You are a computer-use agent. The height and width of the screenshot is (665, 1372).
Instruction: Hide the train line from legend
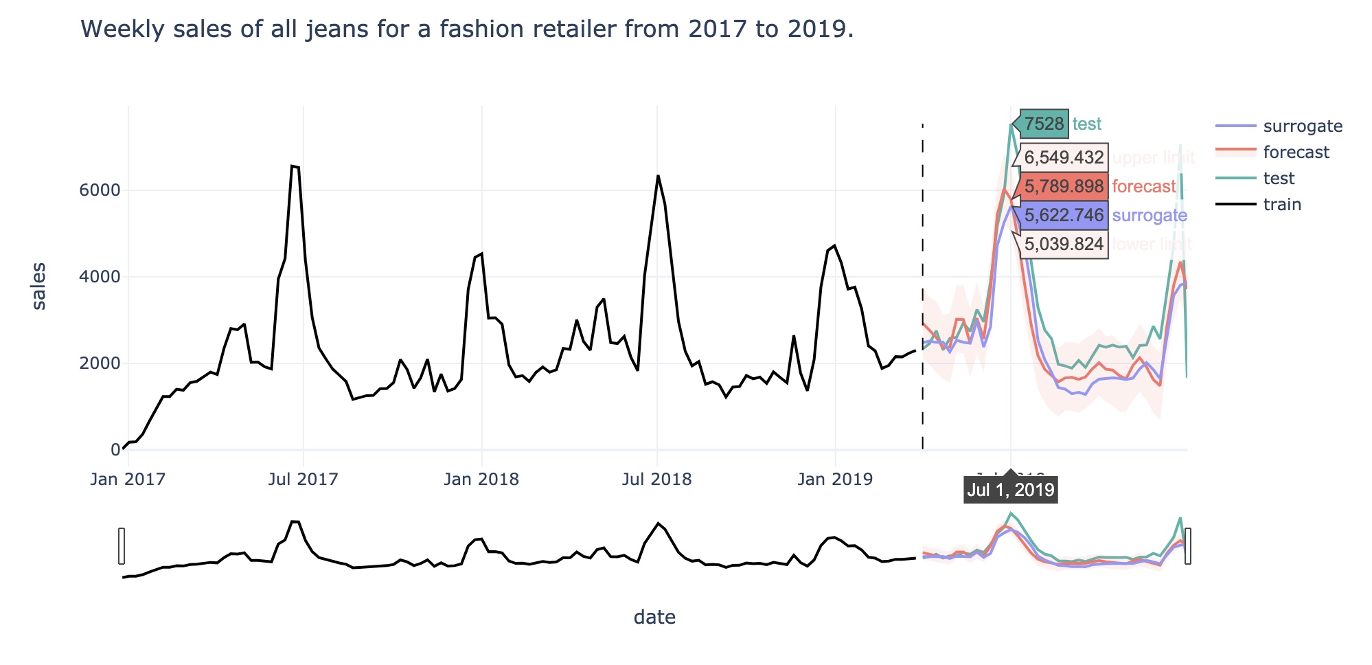pos(1281,205)
